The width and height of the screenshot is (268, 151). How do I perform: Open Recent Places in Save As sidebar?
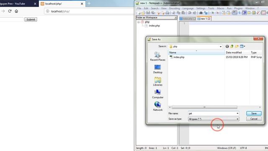tap(157, 57)
